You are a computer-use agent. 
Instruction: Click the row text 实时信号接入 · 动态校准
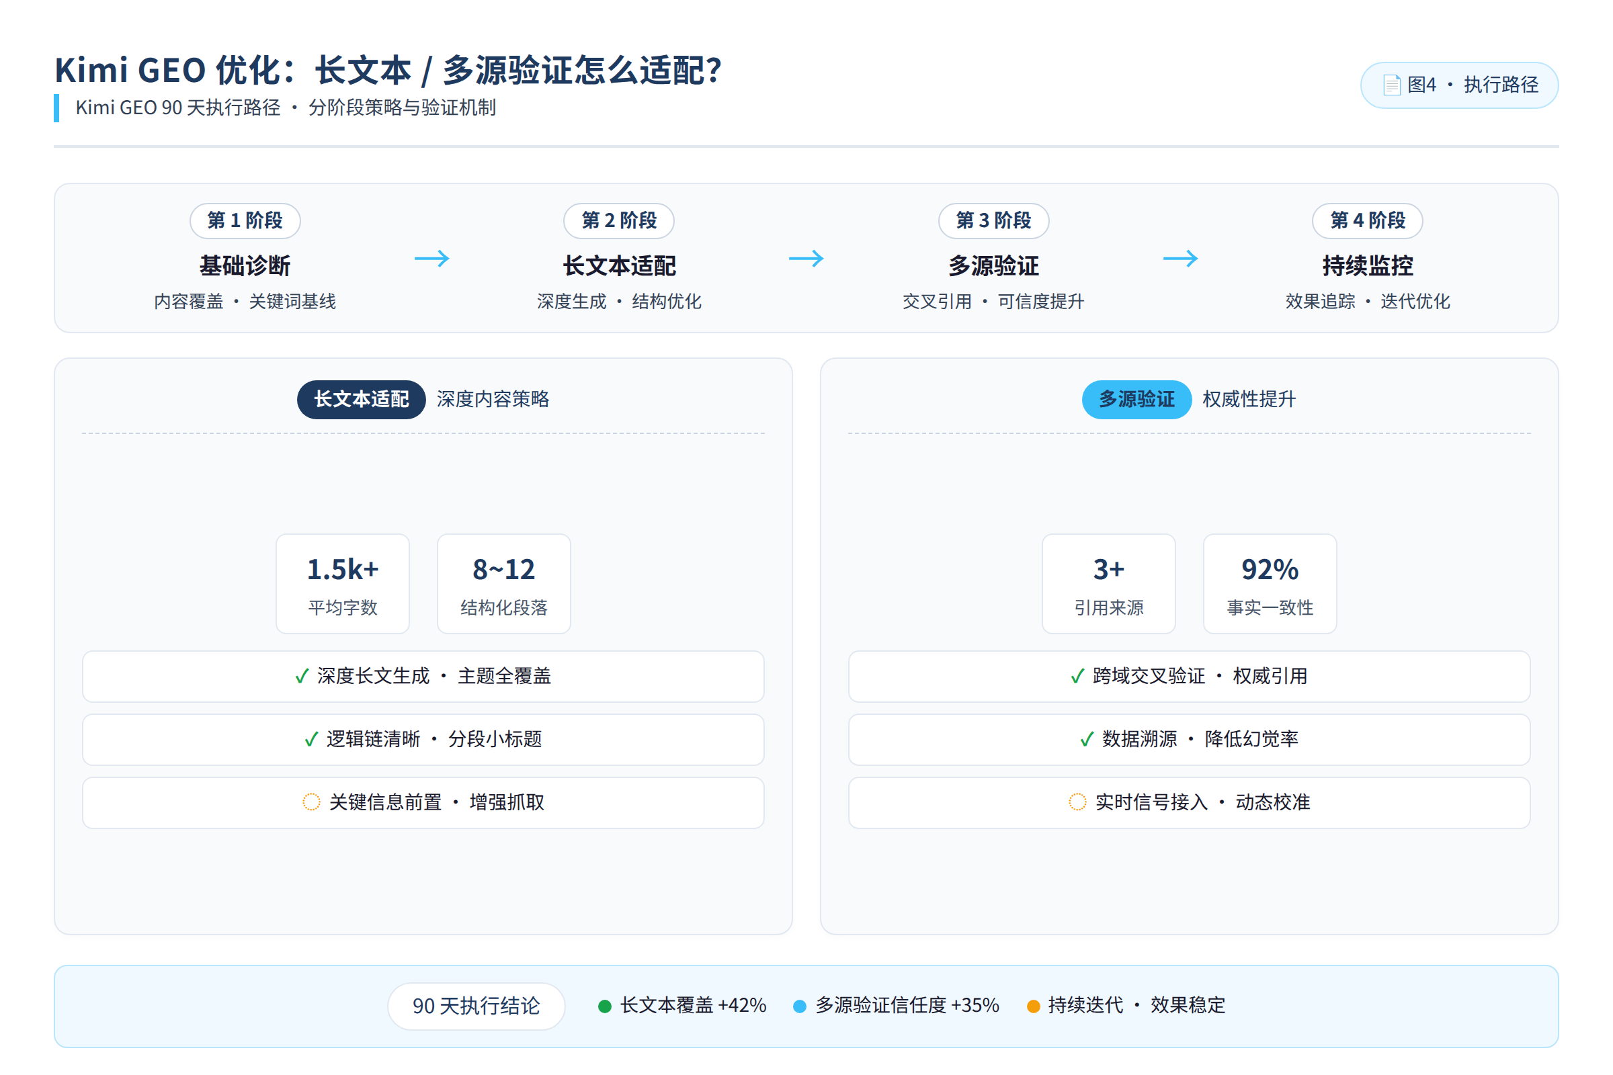pos(1203,802)
